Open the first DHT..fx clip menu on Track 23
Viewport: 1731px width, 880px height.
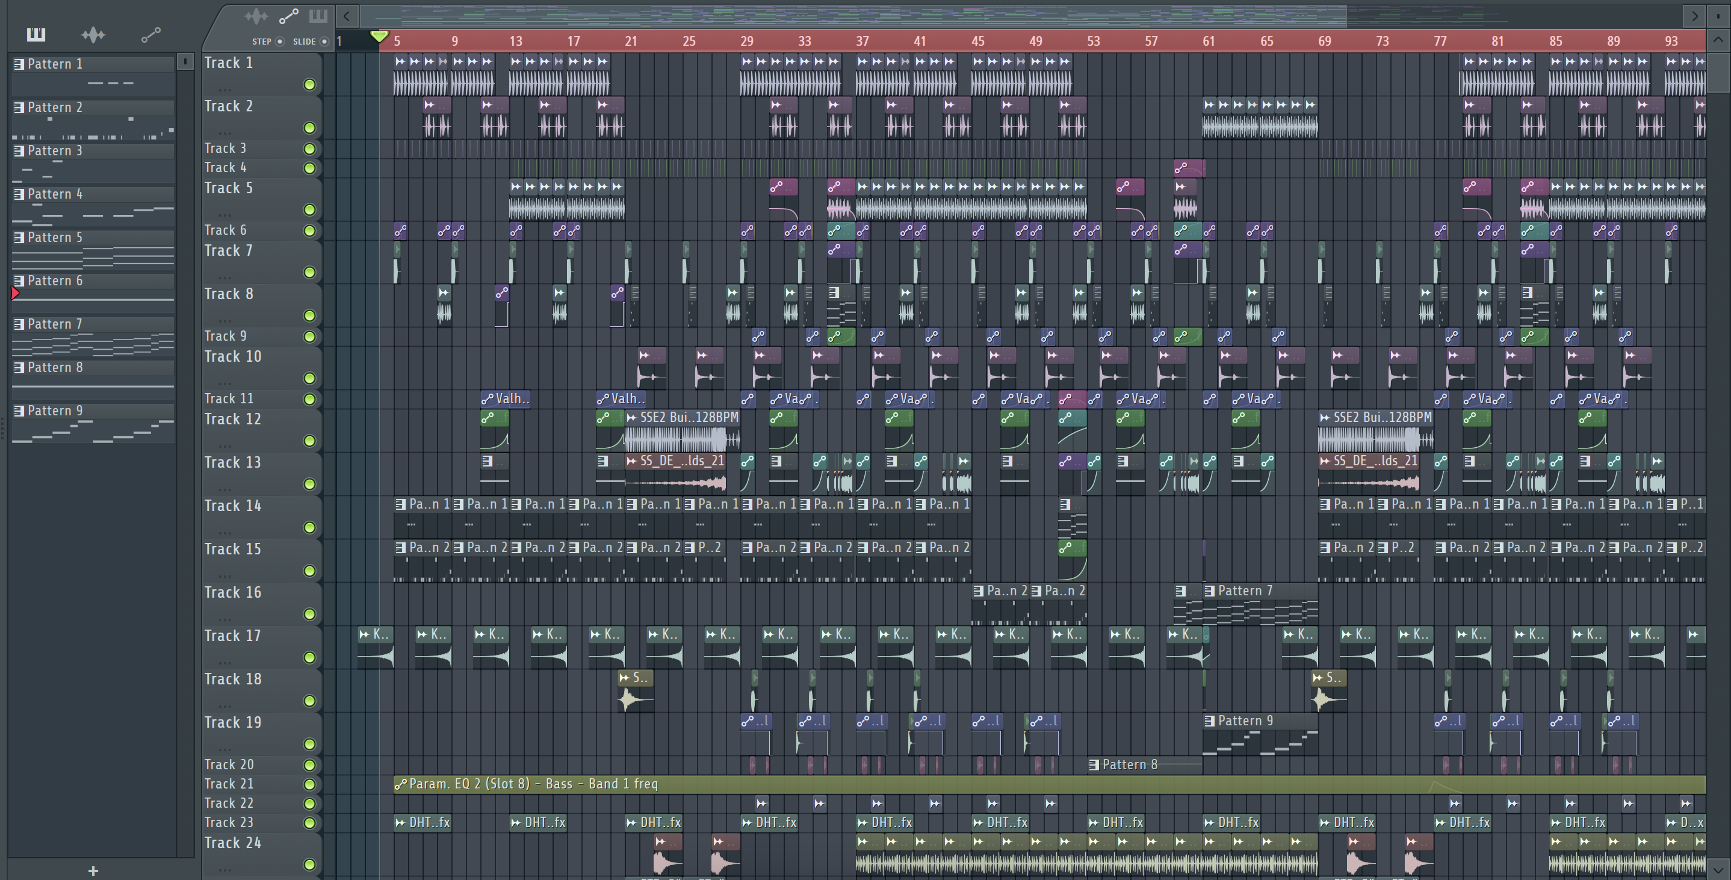click(400, 822)
